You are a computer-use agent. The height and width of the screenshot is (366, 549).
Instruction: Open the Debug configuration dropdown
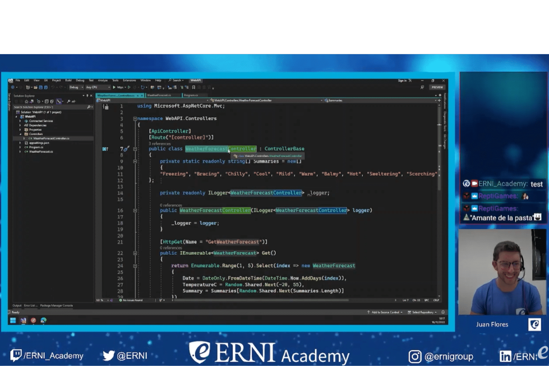click(x=76, y=87)
